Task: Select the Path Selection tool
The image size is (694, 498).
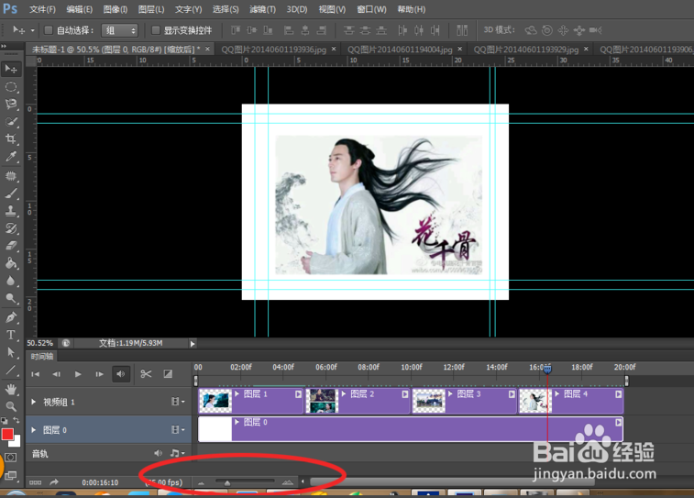Action: (x=11, y=352)
